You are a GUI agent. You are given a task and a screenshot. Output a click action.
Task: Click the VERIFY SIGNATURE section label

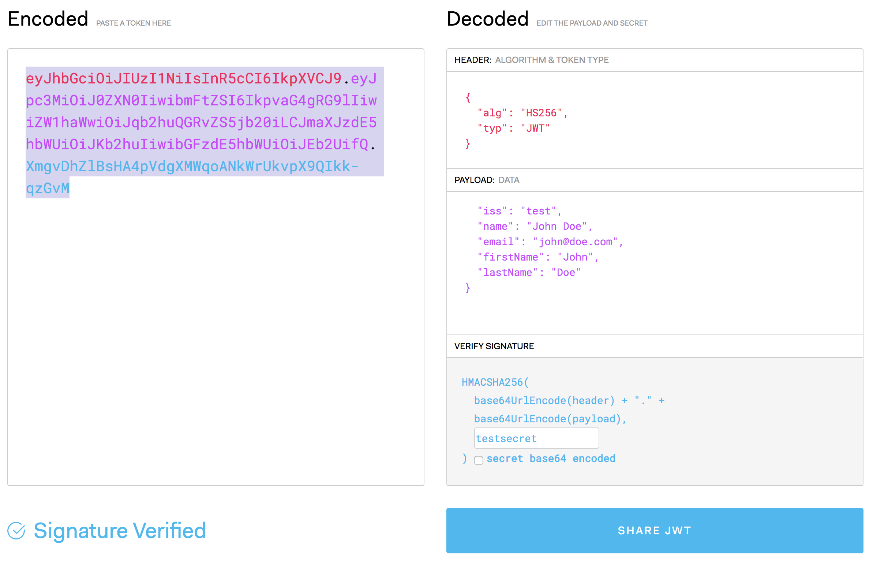tap(494, 346)
